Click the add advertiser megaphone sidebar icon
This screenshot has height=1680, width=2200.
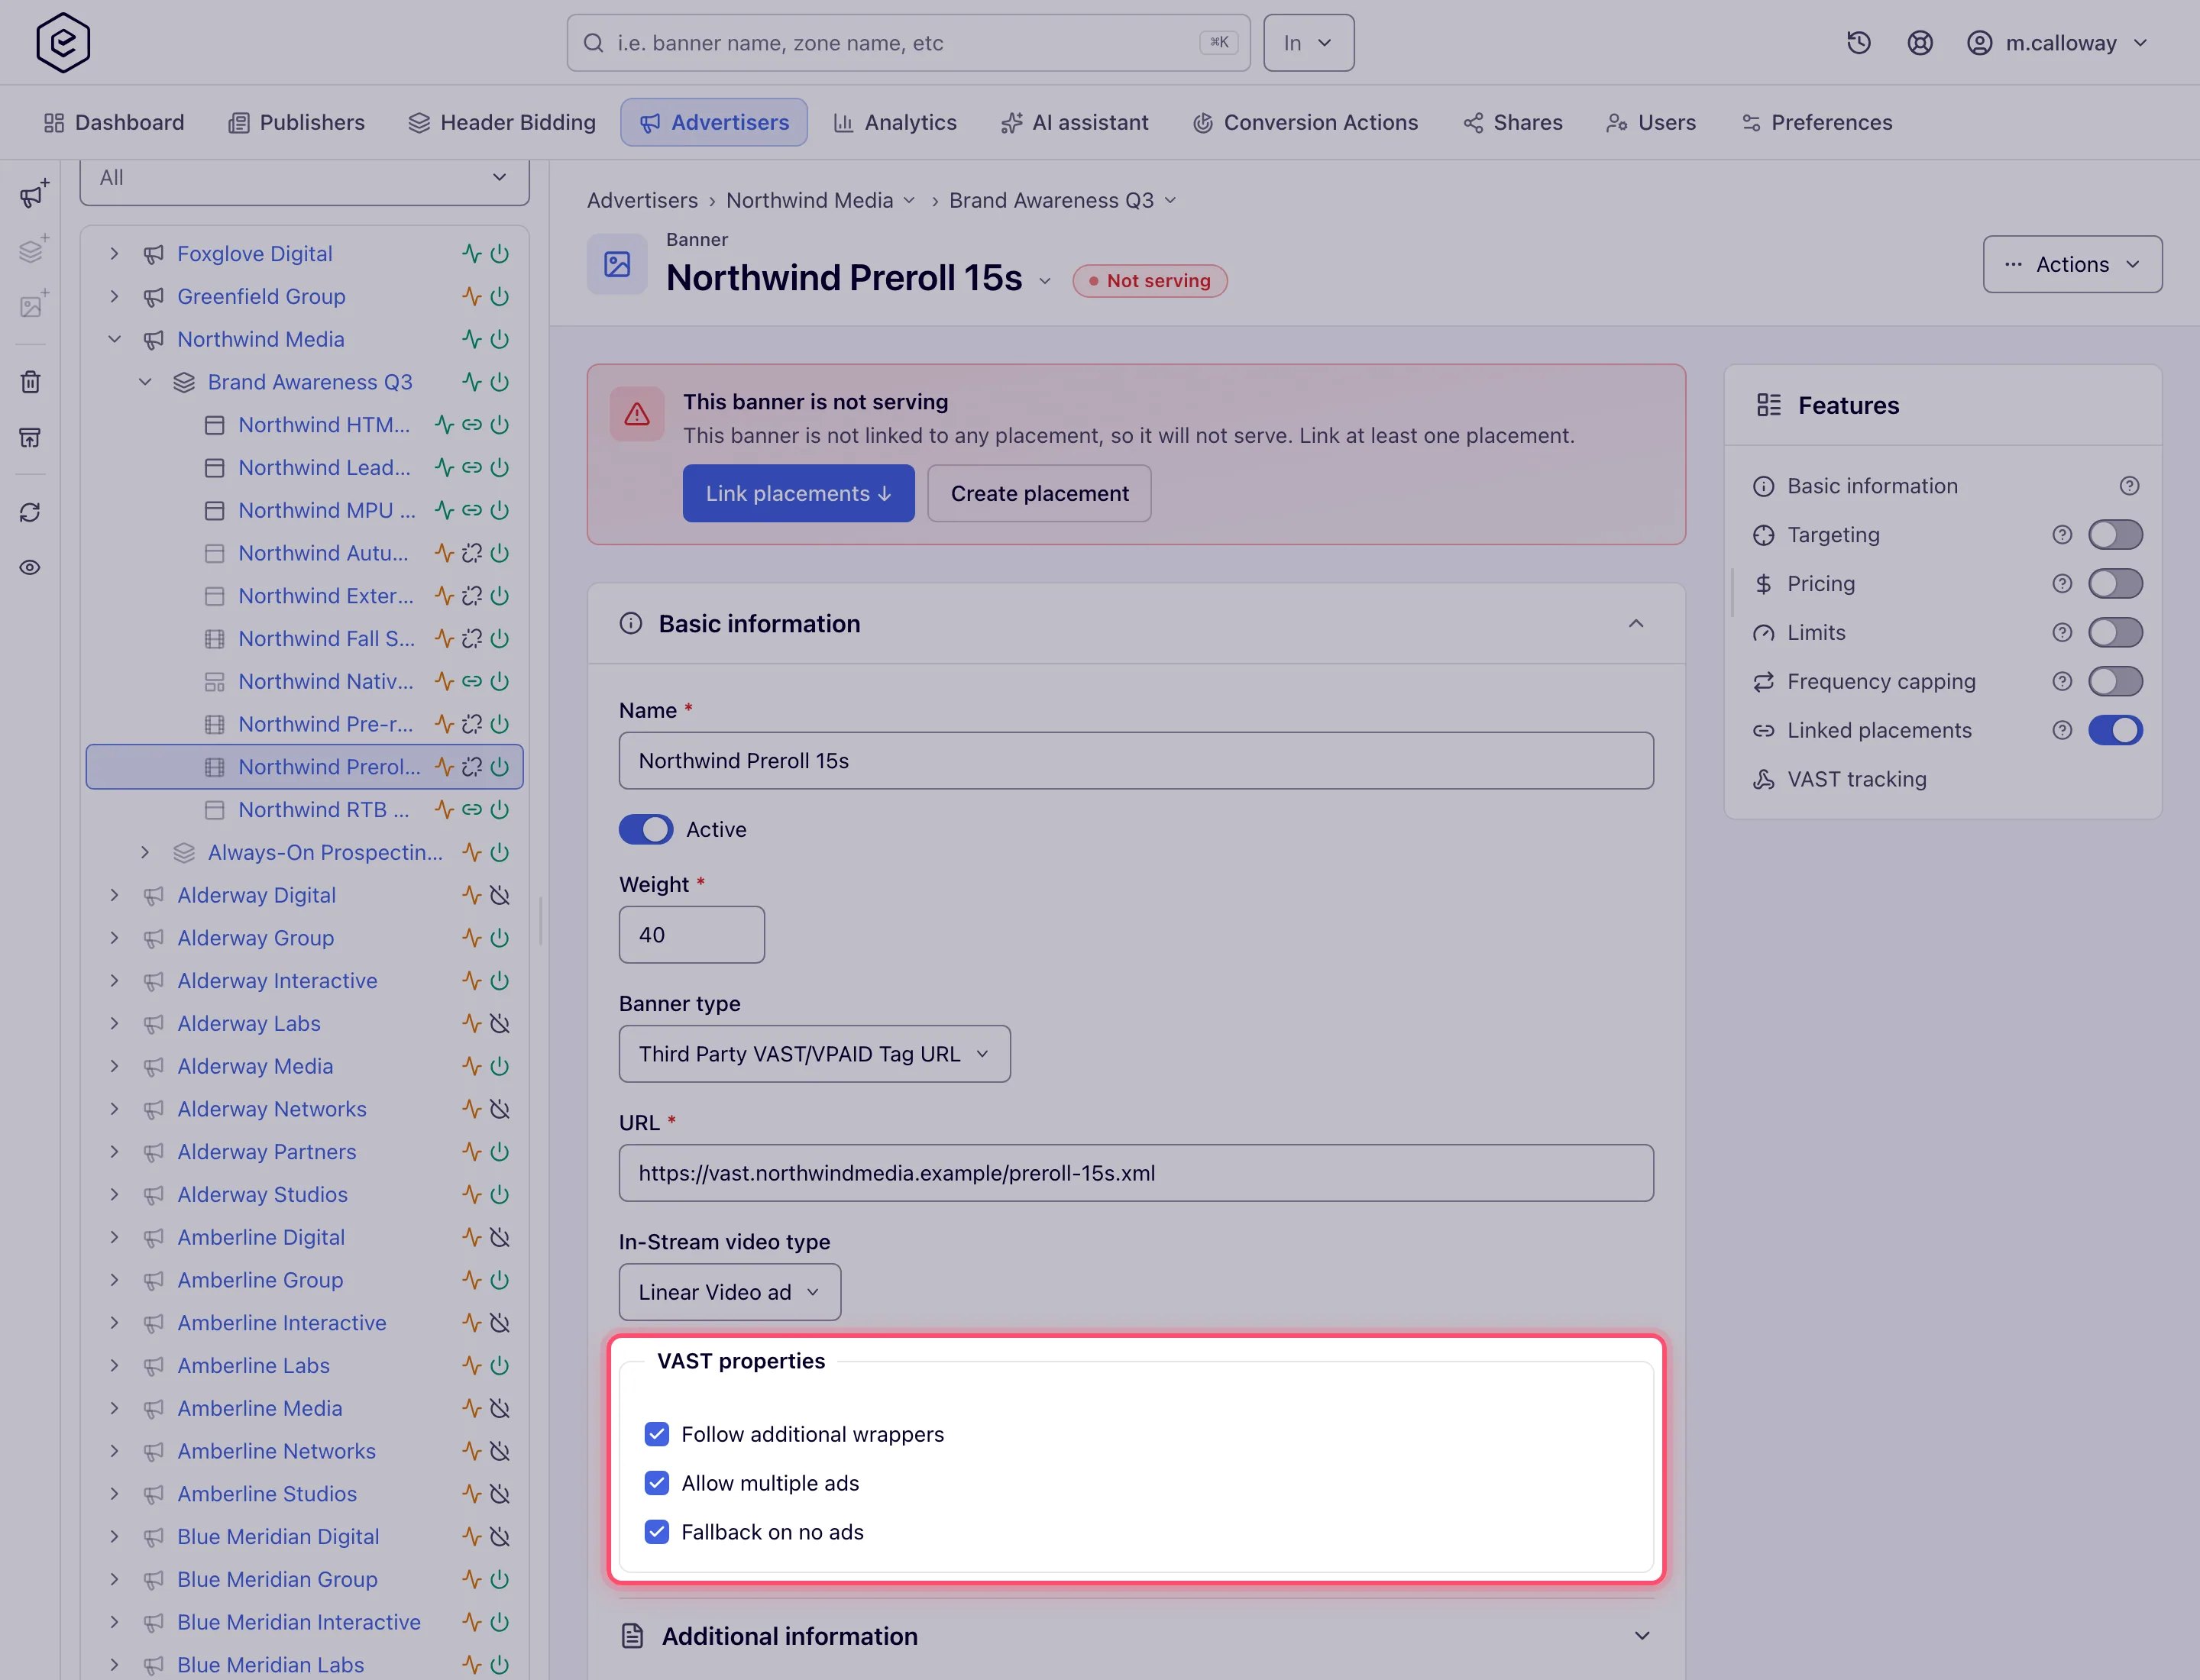click(x=33, y=194)
